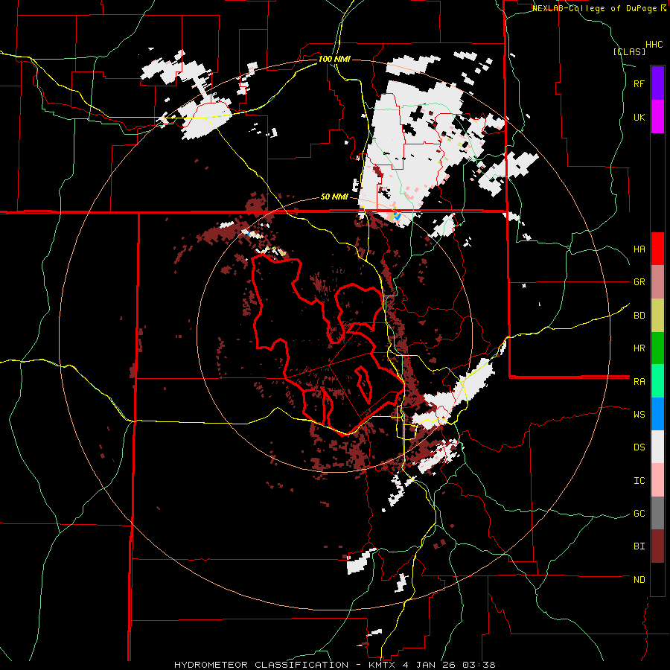This screenshot has width=670, height=670.
Task: Click the HA legend label
Action: 639,249
